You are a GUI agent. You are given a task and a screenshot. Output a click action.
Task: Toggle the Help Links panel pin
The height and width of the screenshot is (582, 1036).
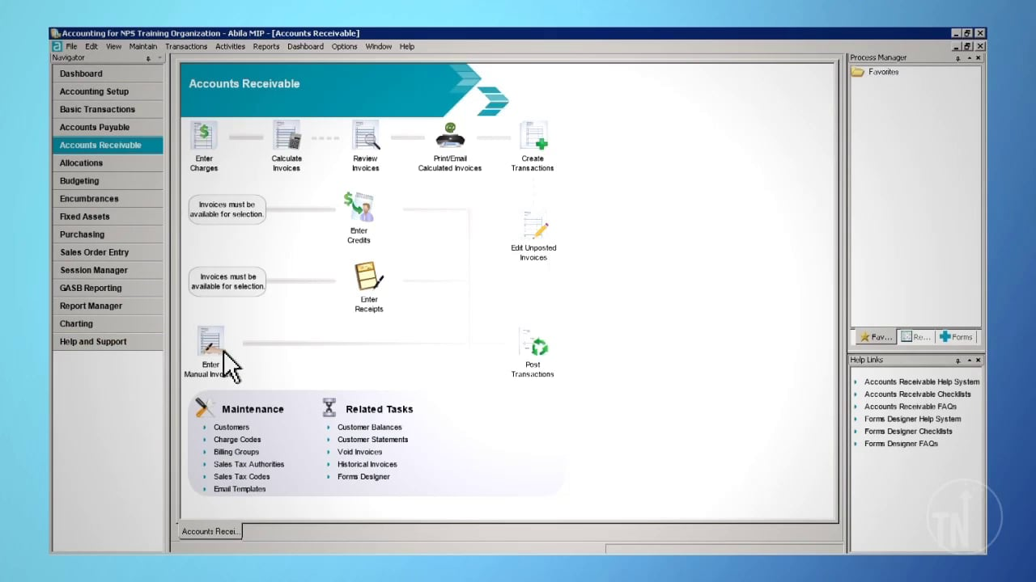pos(957,361)
